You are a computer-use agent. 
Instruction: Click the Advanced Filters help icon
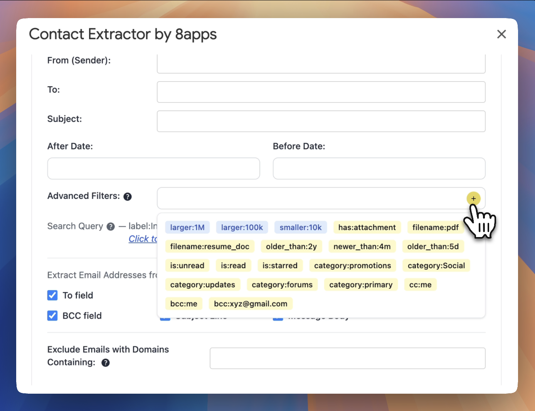pyautogui.click(x=128, y=197)
